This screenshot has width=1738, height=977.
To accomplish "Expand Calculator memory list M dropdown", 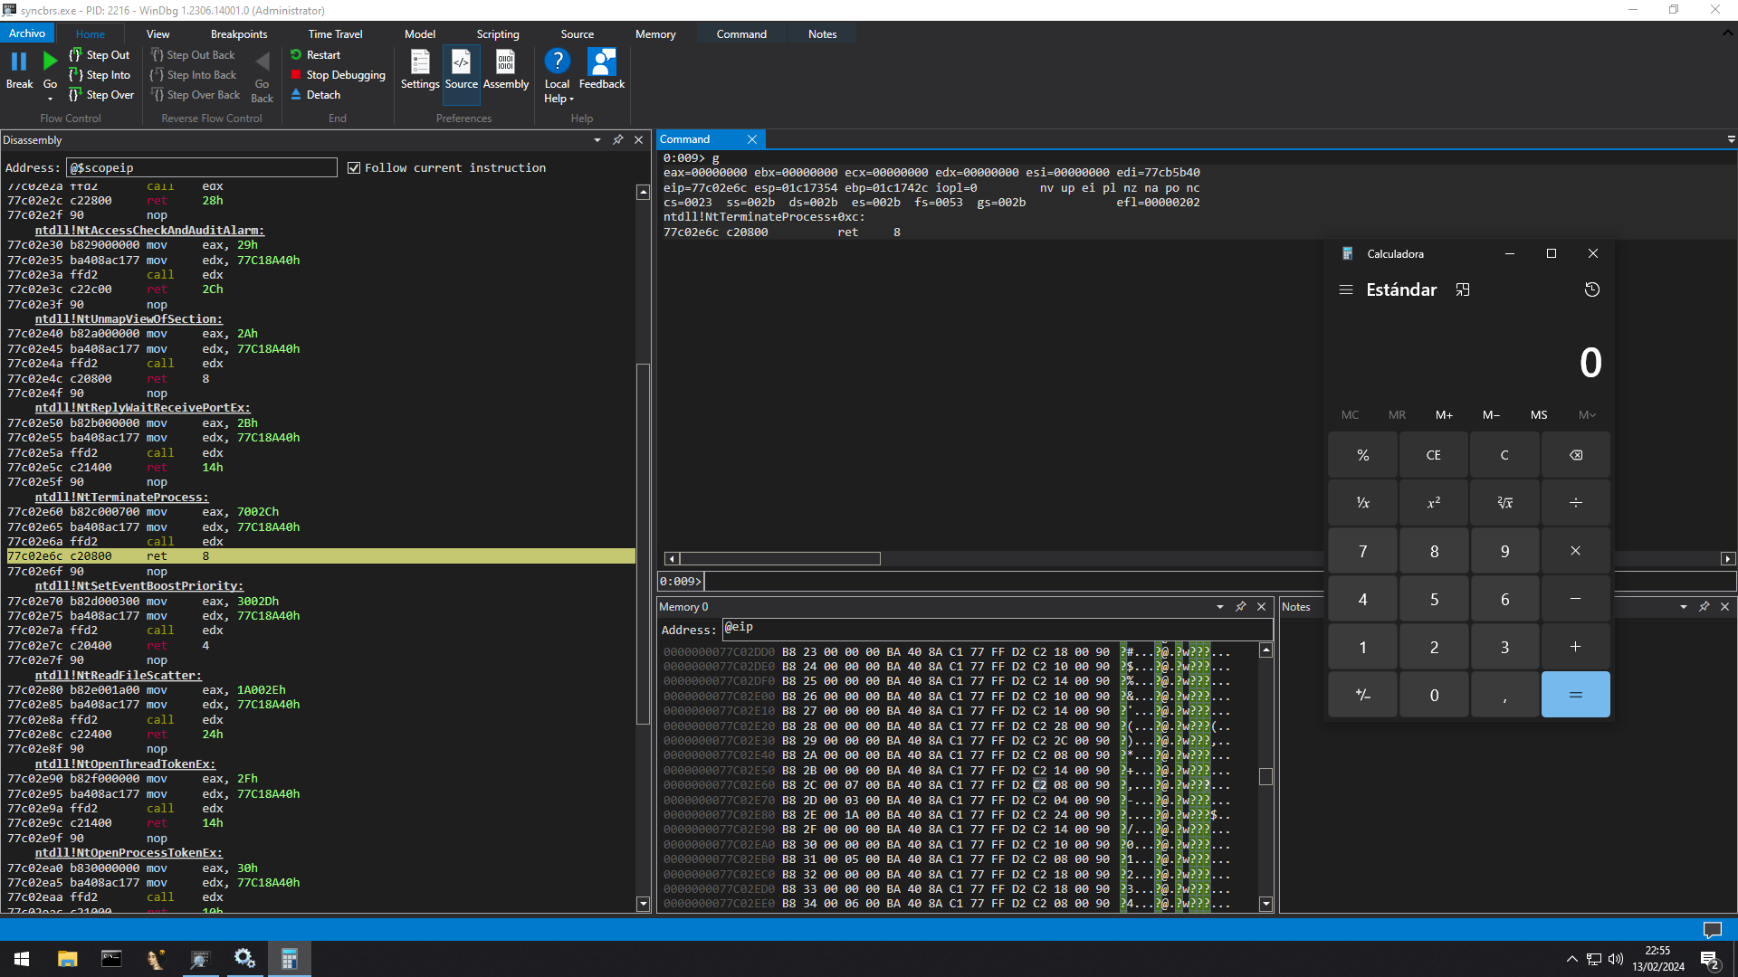I will 1587,415.
